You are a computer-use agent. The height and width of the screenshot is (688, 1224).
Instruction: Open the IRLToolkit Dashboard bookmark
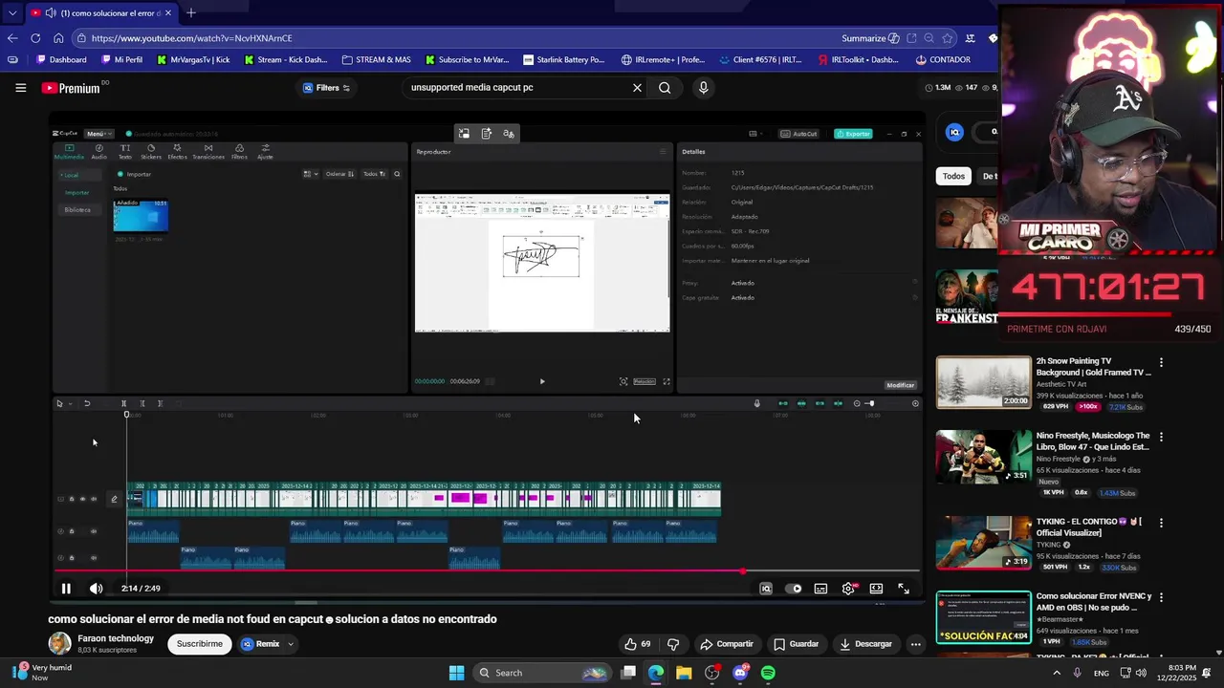(858, 59)
